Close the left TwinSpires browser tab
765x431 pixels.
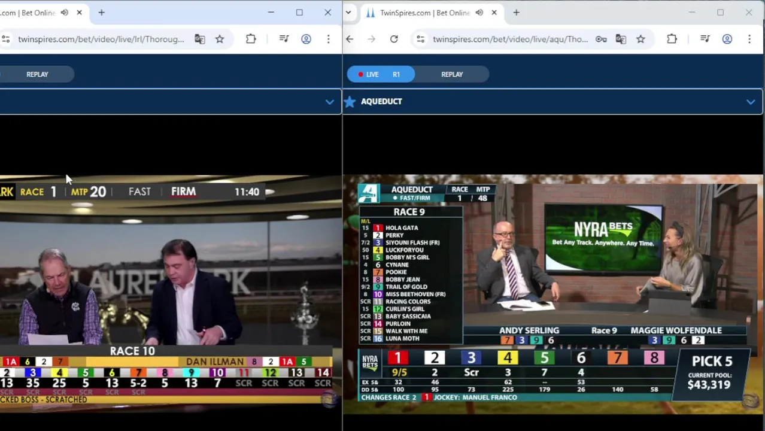click(79, 13)
